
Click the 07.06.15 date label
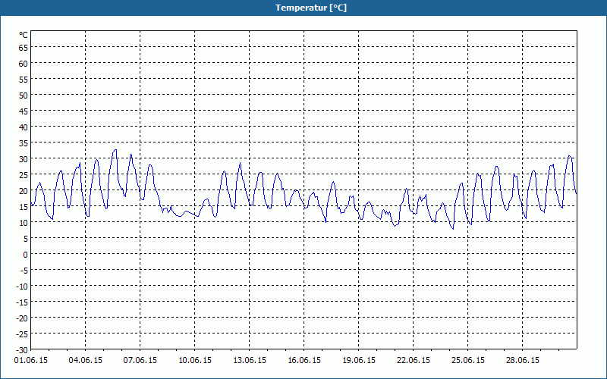coord(140,361)
